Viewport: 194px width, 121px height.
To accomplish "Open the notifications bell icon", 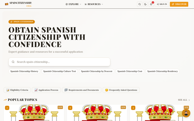I will click(151, 4).
